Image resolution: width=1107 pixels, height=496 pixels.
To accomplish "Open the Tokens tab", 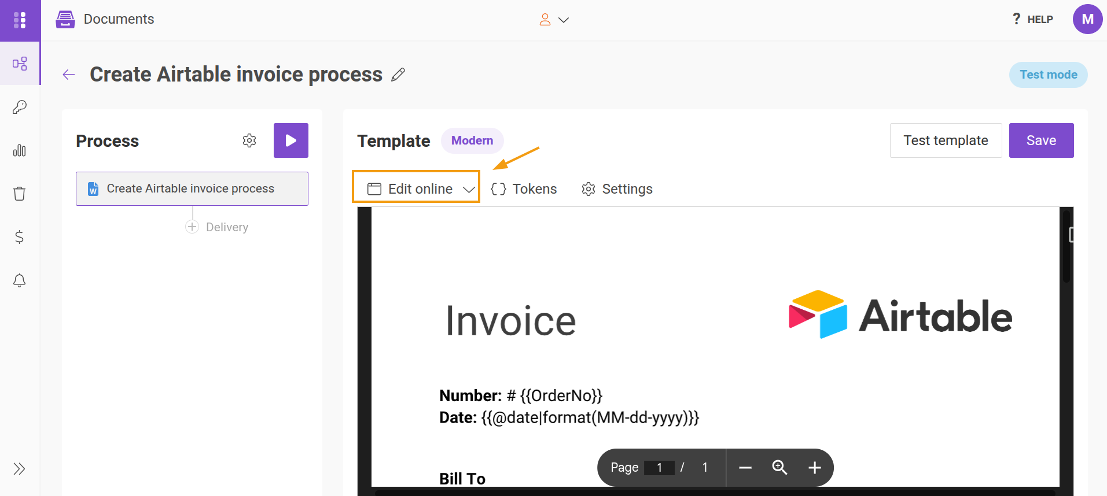I will coord(524,189).
